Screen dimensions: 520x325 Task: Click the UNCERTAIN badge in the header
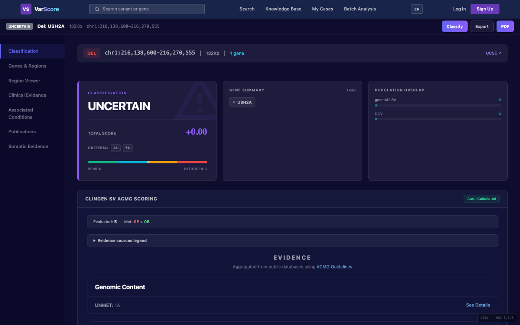[x=20, y=26]
